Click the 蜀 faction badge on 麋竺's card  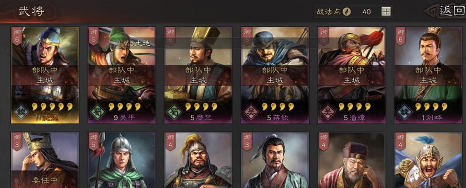click(x=174, y=112)
